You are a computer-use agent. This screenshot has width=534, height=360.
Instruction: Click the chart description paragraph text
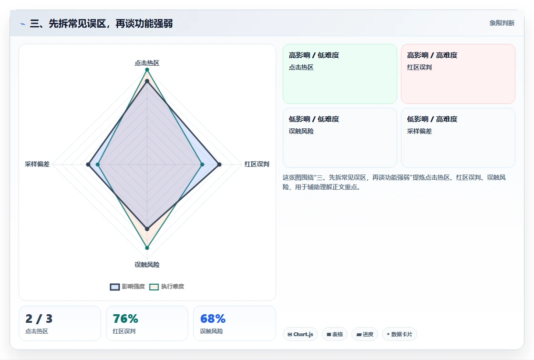pos(394,182)
